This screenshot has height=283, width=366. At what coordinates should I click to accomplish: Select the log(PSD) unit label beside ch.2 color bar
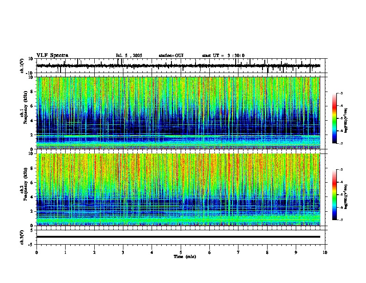pyautogui.click(x=346, y=197)
